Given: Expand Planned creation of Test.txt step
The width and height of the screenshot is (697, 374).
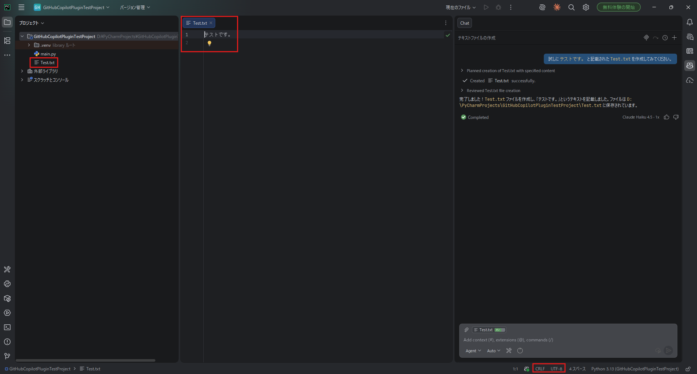Looking at the screenshot, I should pos(462,71).
